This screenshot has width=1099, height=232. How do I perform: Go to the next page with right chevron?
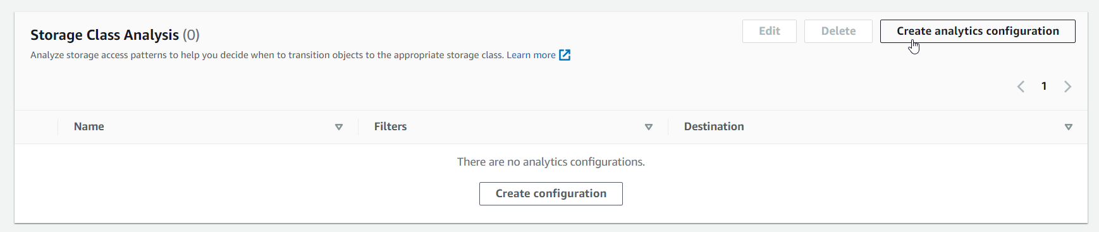tap(1068, 87)
